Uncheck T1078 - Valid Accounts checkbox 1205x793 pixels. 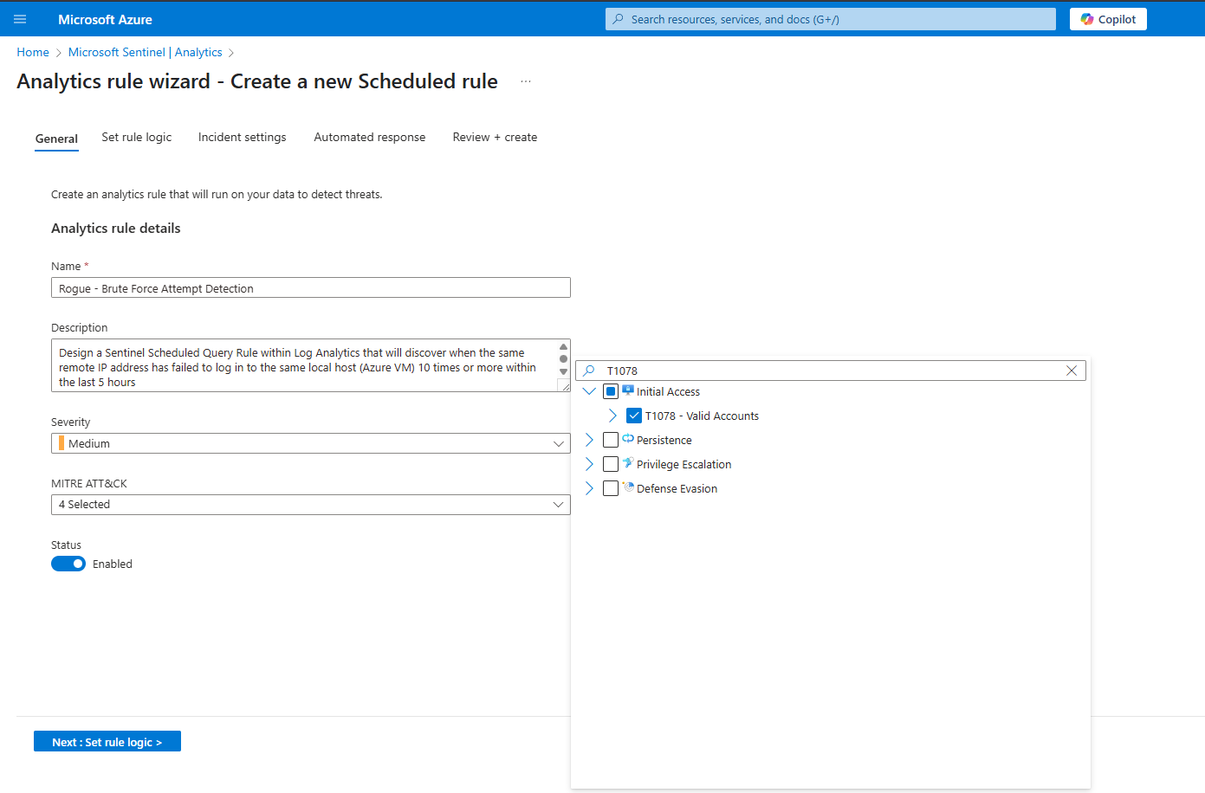coord(634,416)
